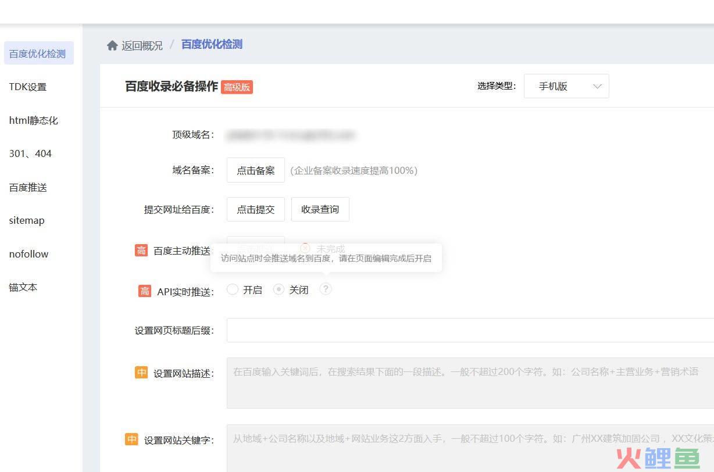The height and width of the screenshot is (472, 714).
Task: Click the 企业备案收录速度提高100% hint text
Action: click(354, 170)
